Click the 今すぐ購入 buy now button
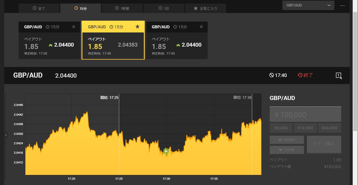 tap(324, 144)
